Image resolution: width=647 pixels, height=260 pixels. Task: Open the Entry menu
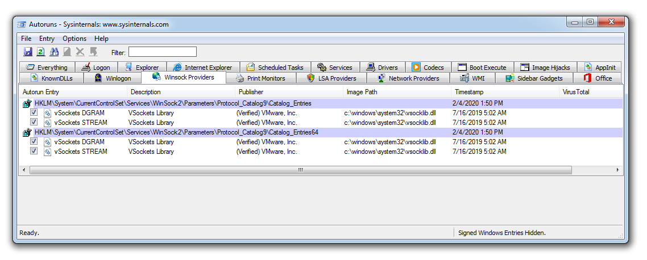47,39
